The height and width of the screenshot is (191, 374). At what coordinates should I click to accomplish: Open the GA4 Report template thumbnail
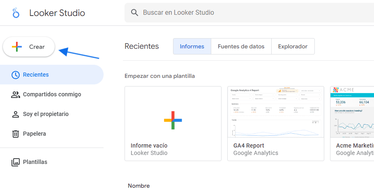coord(276,112)
